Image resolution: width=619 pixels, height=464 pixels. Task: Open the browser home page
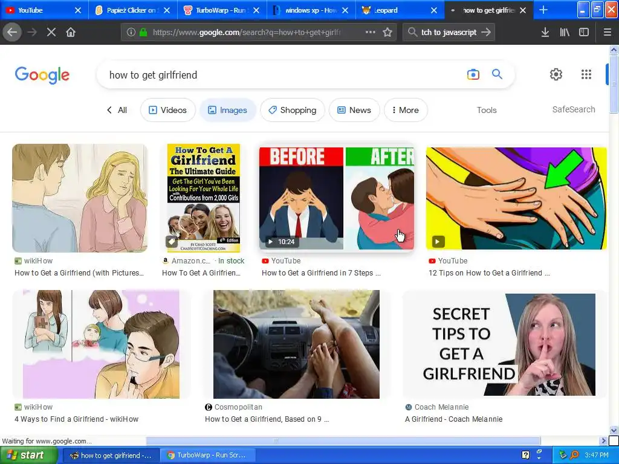point(71,32)
